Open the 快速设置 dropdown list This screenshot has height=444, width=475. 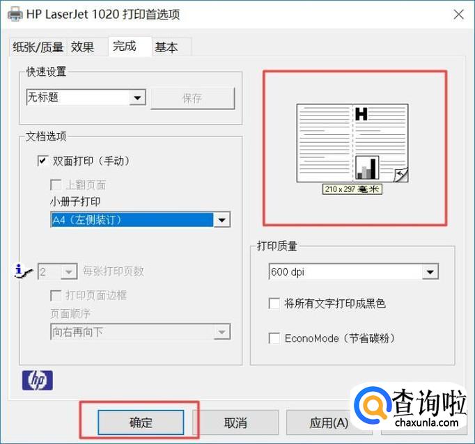(x=137, y=98)
